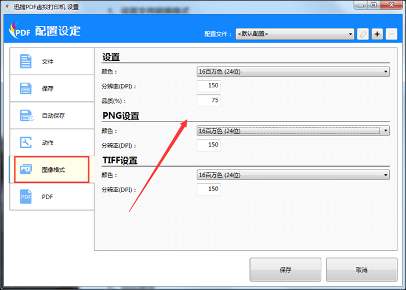Click the 品质(%) label
This screenshot has height=290, width=406.
pyautogui.click(x=114, y=101)
